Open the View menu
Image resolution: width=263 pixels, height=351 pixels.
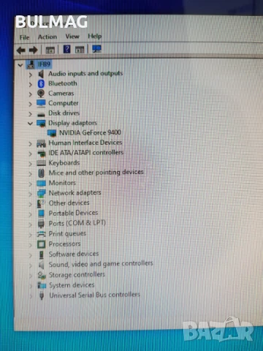[72, 37]
